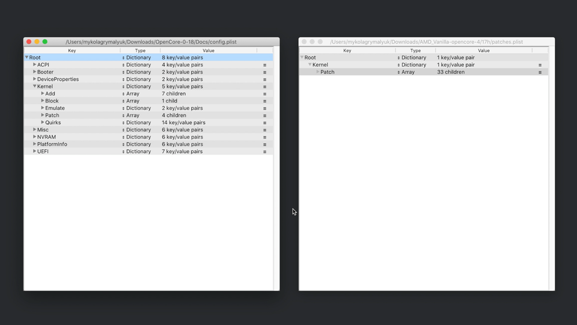577x325 pixels.
Task: Click the row handle icon on DeviceProperties row
Action: [264, 79]
